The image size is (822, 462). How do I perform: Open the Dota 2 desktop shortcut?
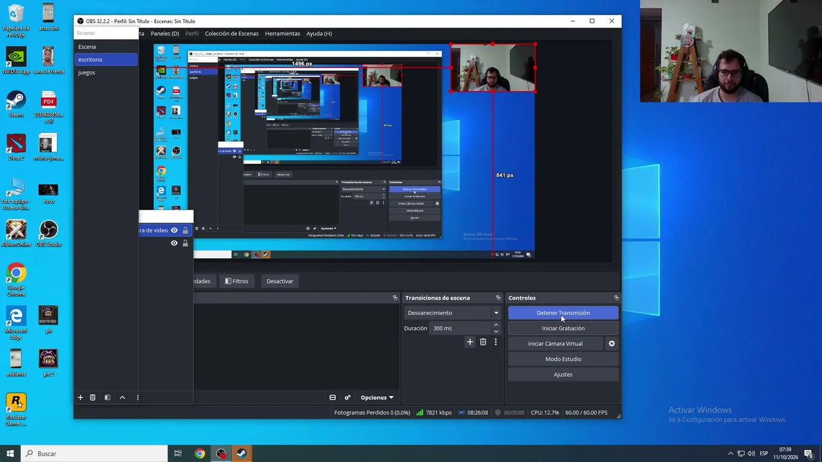tap(16, 148)
